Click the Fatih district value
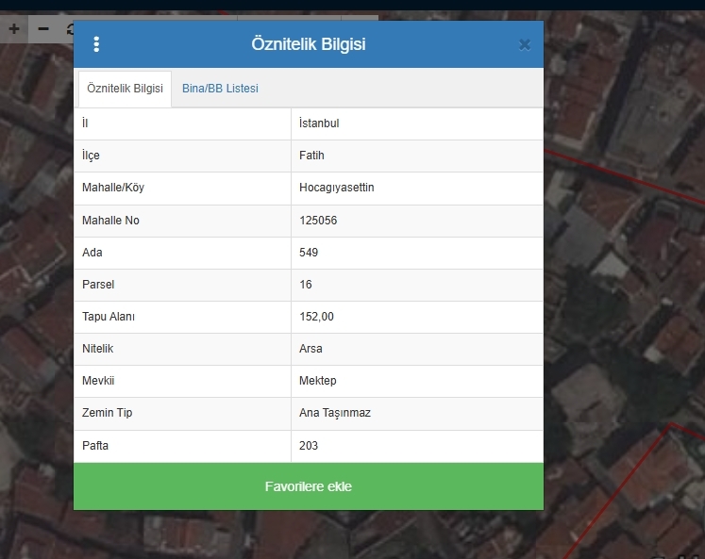705x559 pixels. (311, 156)
